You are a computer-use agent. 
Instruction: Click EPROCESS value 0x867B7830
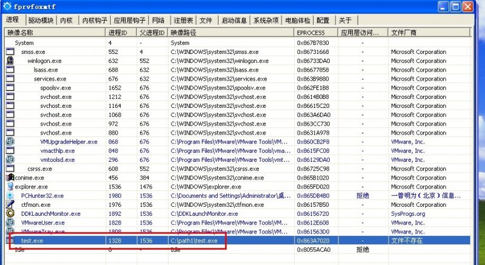[x=313, y=43]
